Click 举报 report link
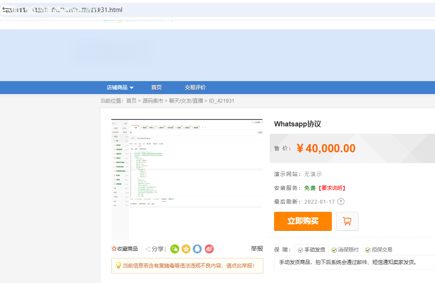The width and height of the screenshot is (435, 283). coord(257,248)
